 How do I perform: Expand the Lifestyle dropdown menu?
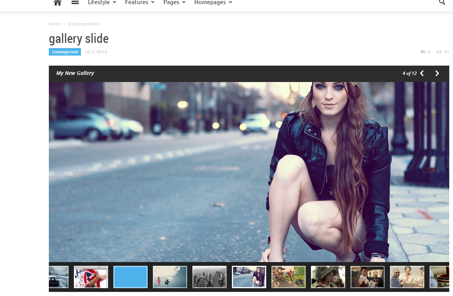tap(102, 3)
